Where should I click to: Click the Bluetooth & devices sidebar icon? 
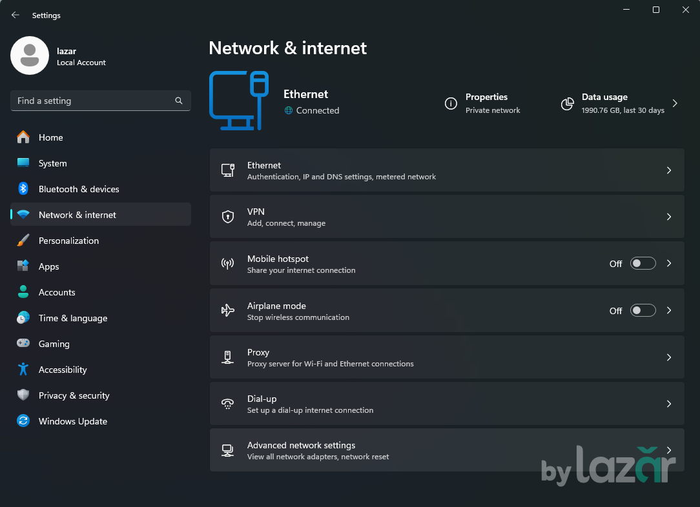[x=23, y=189]
